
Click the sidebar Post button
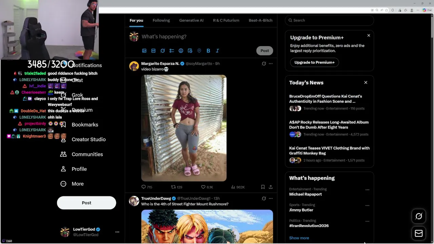pos(86,203)
